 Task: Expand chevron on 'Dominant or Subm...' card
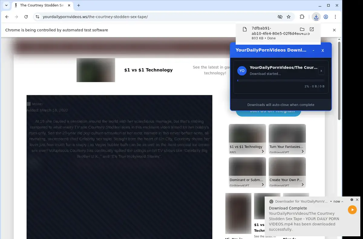coord(263,185)
